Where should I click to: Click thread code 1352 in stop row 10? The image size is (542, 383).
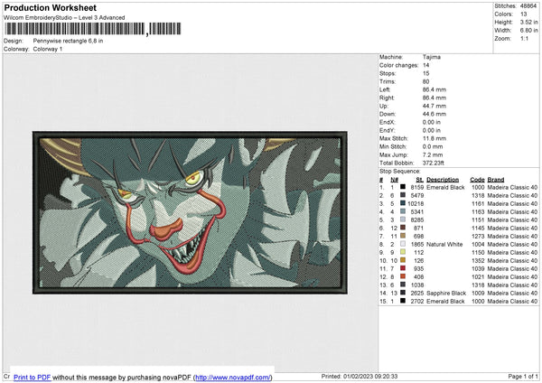pyautogui.click(x=478, y=261)
